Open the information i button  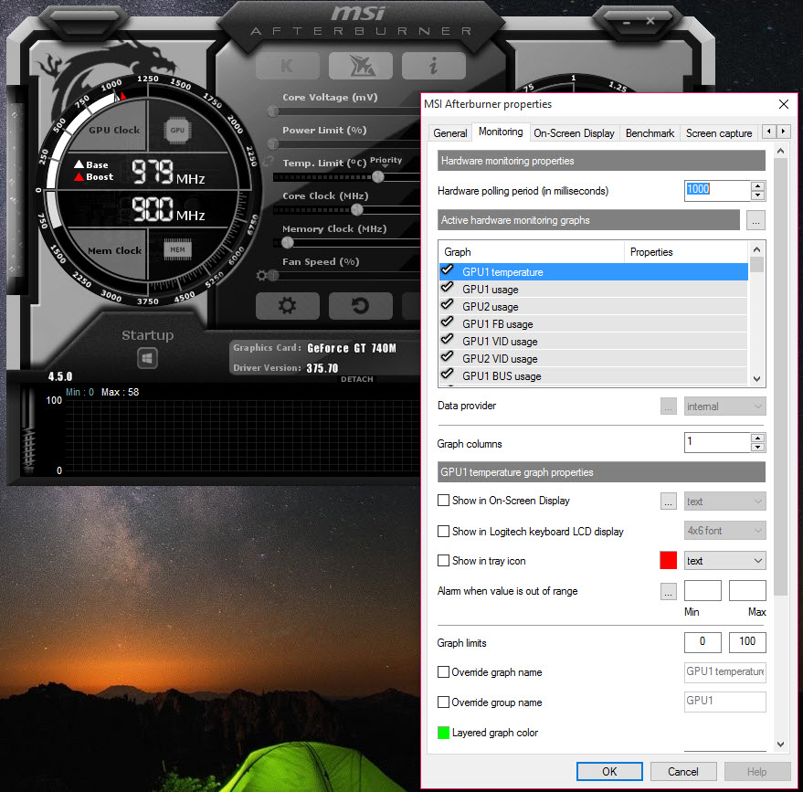(x=433, y=66)
